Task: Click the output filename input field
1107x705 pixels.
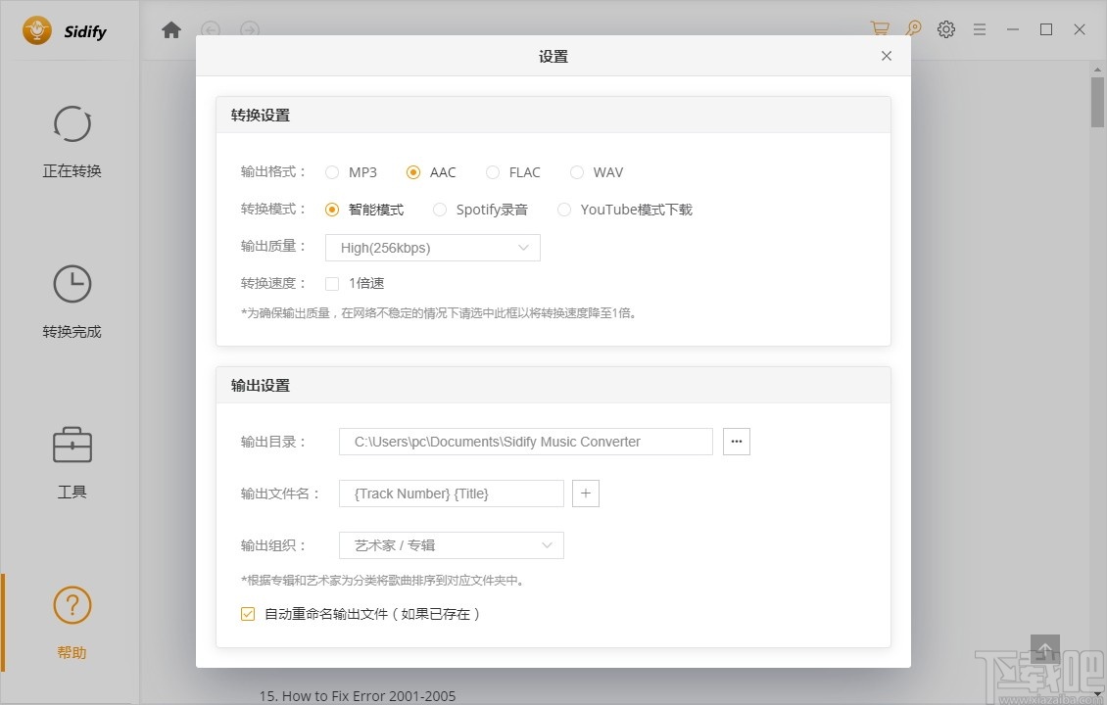Action: coord(451,493)
